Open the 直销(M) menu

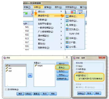pyautogui.click(x=48, y=7)
